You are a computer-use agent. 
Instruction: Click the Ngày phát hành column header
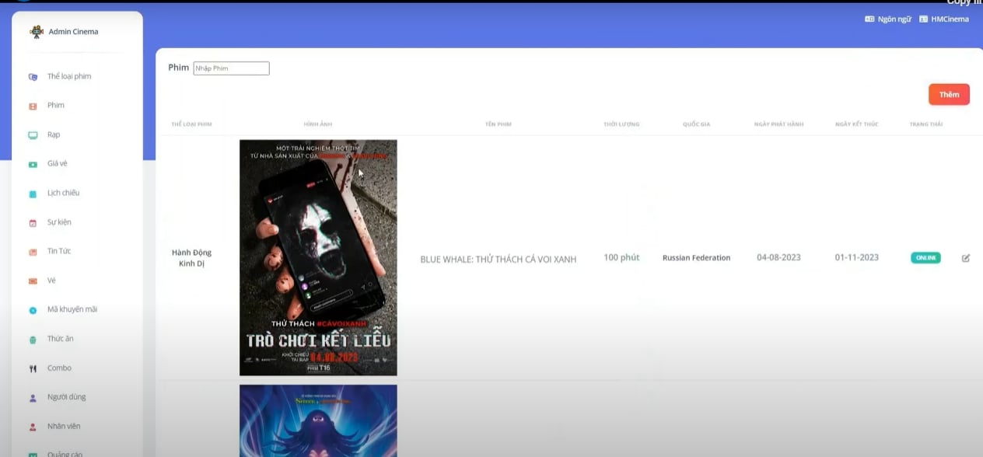click(778, 124)
